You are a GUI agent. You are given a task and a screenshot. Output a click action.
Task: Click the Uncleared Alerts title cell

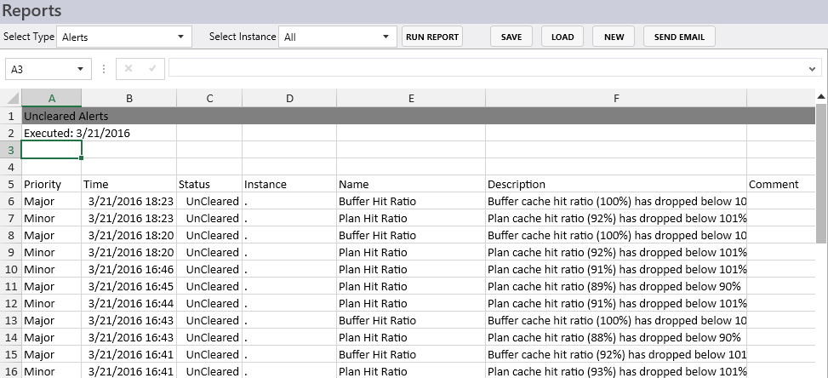[x=66, y=116]
